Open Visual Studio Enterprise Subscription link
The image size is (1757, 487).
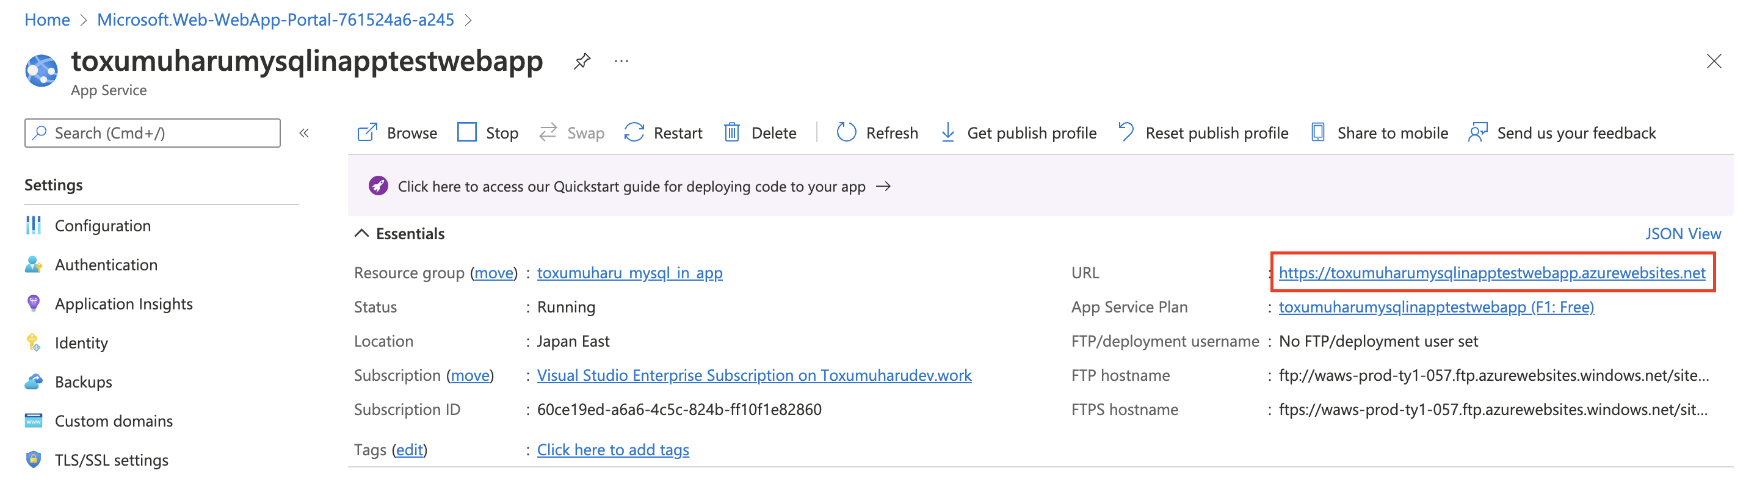[755, 375]
